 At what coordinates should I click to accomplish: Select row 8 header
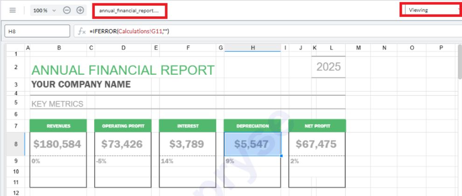(x=15, y=144)
